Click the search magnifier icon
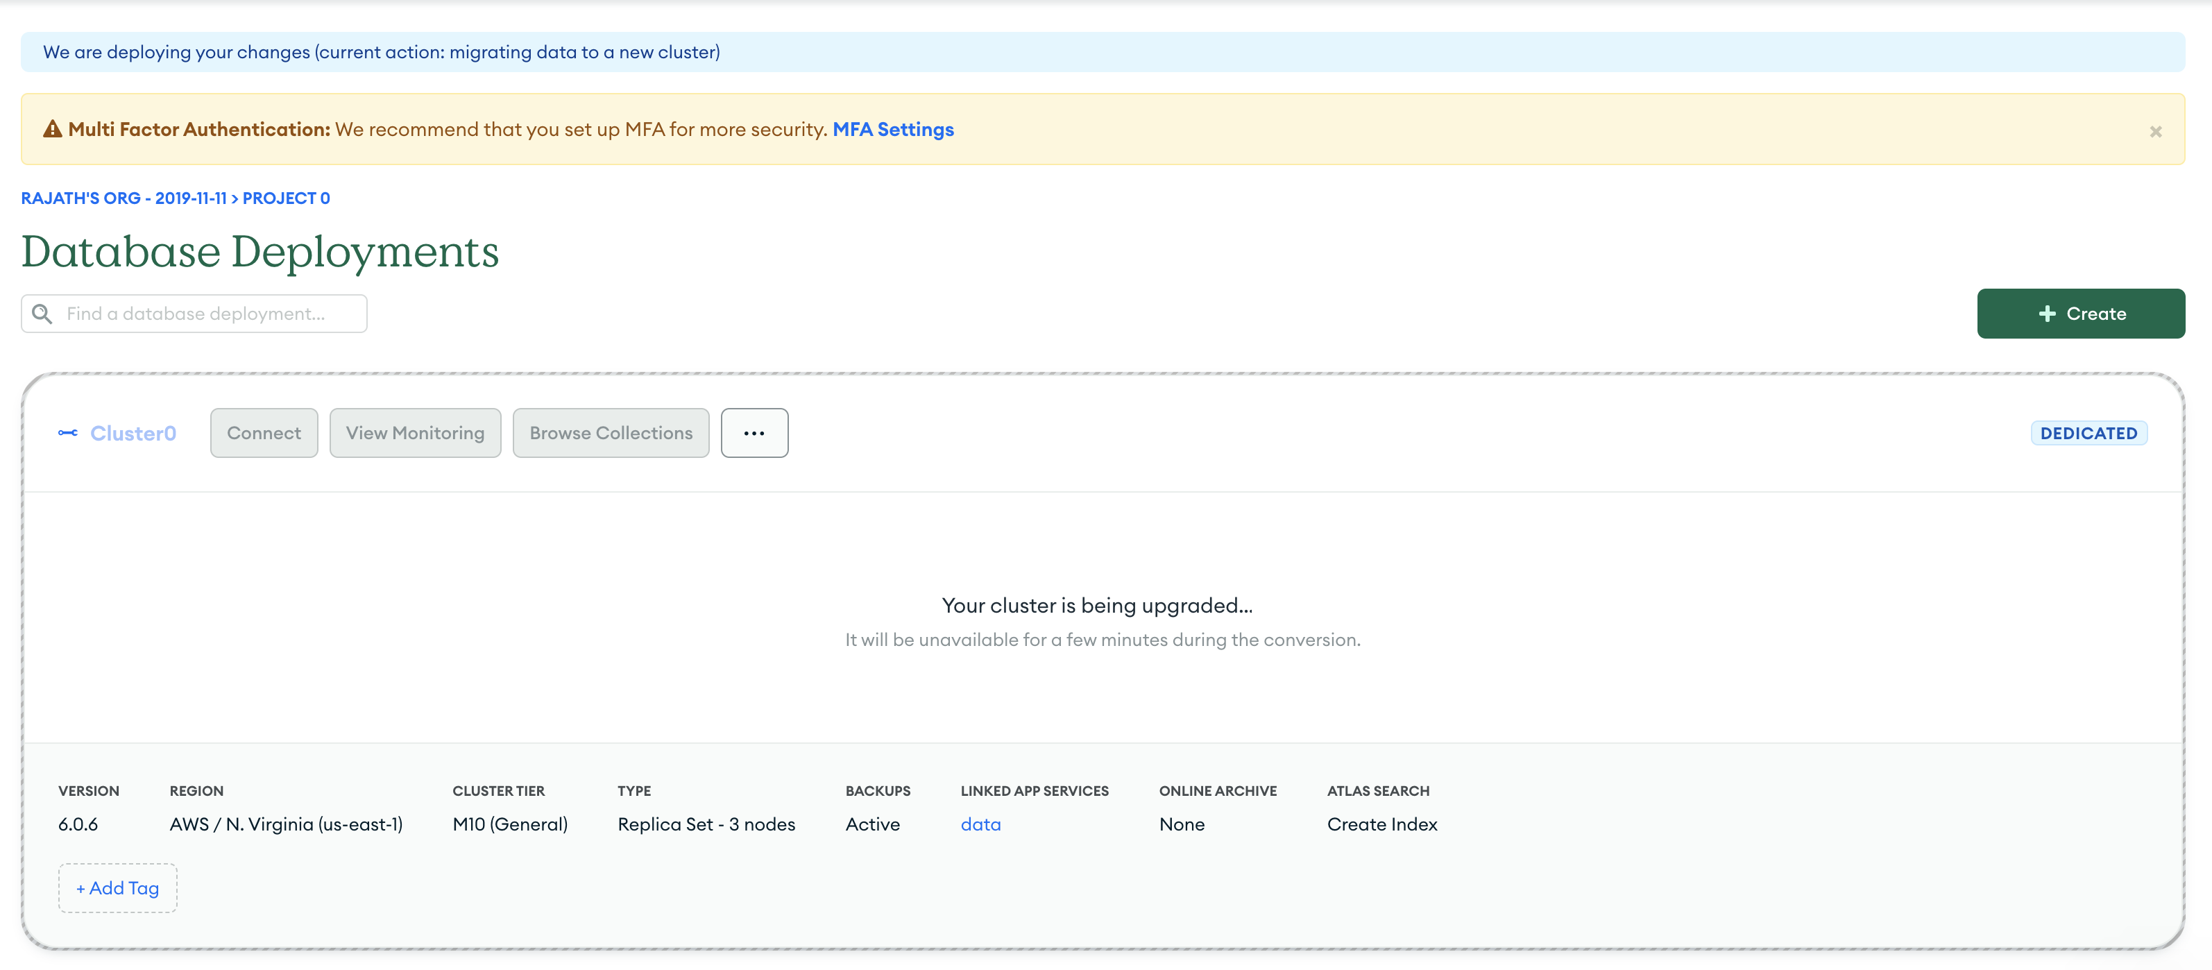 (x=42, y=314)
